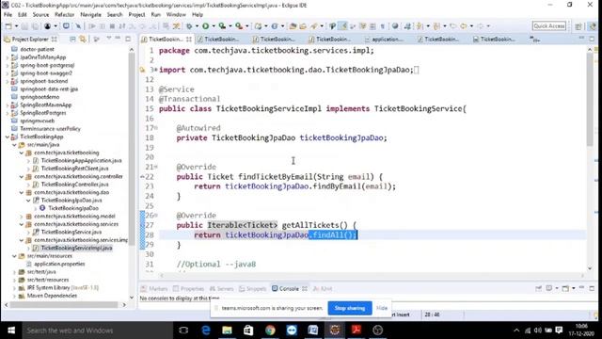
Task: Collapse the TicketBookingApp project node
Action: [8, 137]
